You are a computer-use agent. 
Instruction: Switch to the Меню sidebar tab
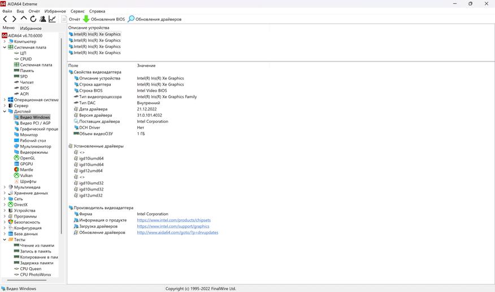8,28
